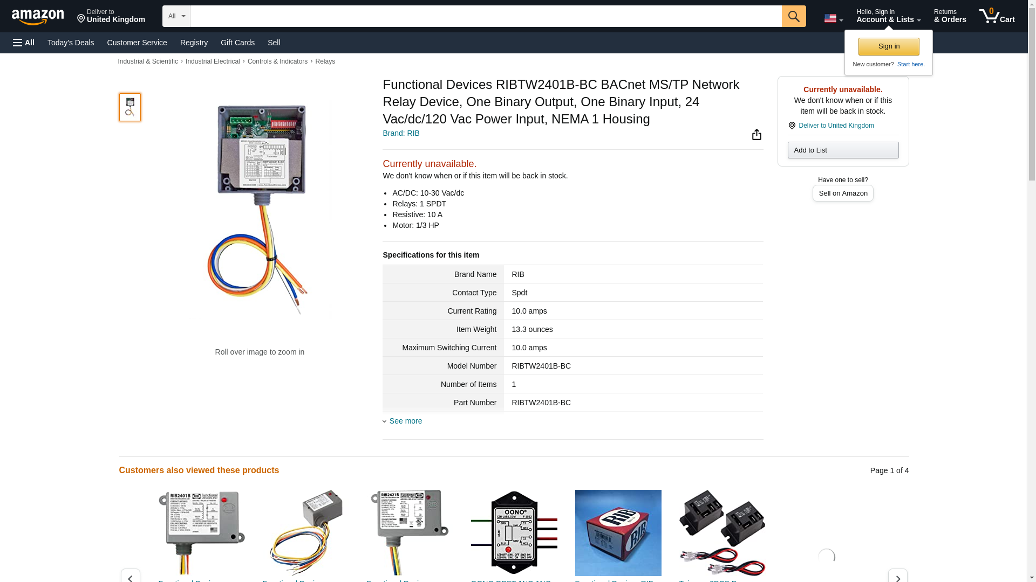This screenshot has height=582, width=1036.
Task: Open the All hamburger menu
Action: click(x=24, y=43)
